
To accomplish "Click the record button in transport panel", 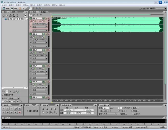I will click(20, 112).
